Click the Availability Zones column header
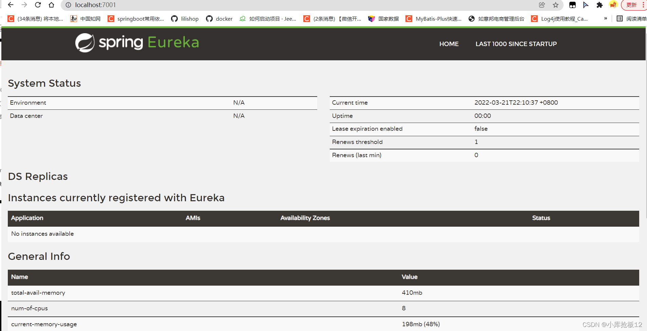Viewport: 647px width, 331px height. tap(305, 218)
